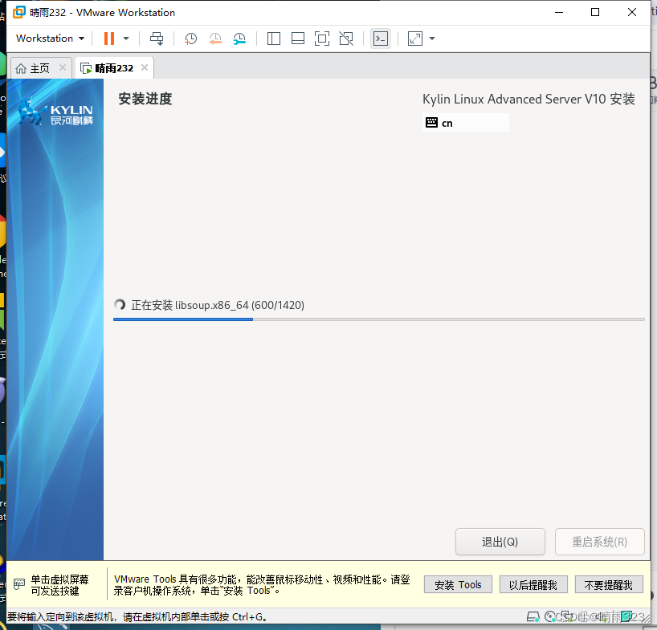This screenshot has width=657, height=630.
Task: Click the stretch guest display icon
Action: click(x=414, y=39)
